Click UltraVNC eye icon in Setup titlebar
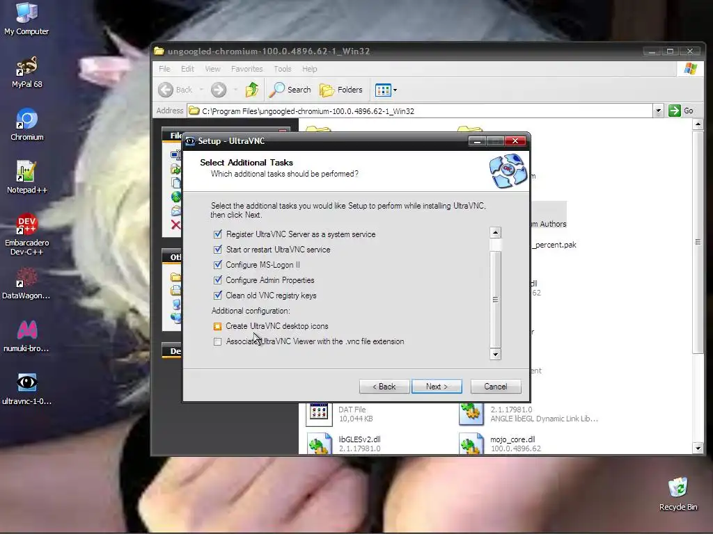Screen dimensions: 713x534 click(x=190, y=141)
